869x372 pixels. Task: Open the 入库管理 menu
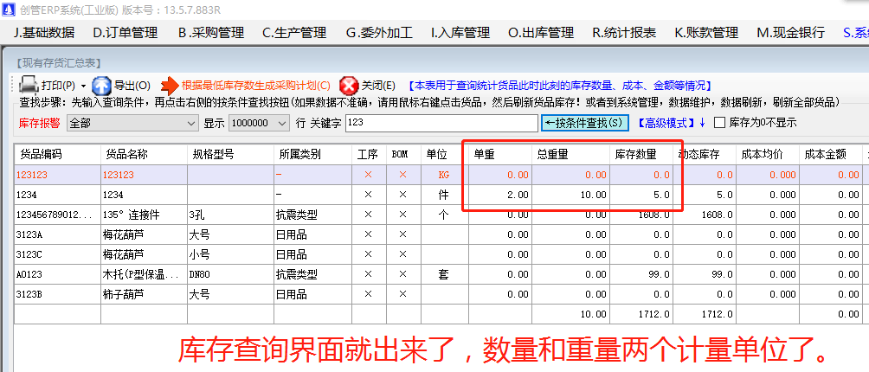pyautogui.click(x=460, y=33)
